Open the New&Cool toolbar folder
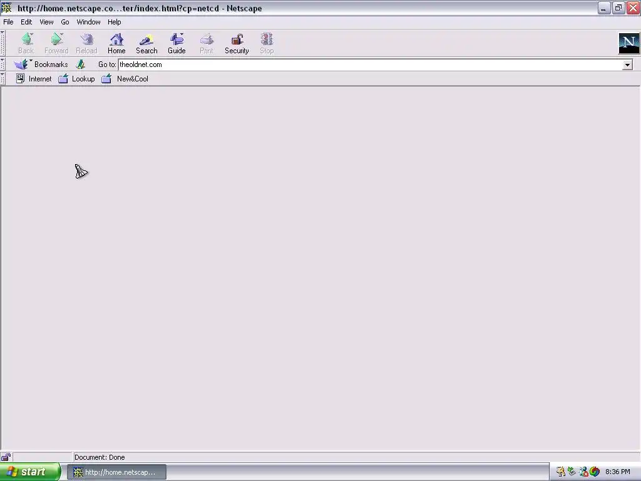The height and width of the screenshot is (481, 641). pos(125,78)
